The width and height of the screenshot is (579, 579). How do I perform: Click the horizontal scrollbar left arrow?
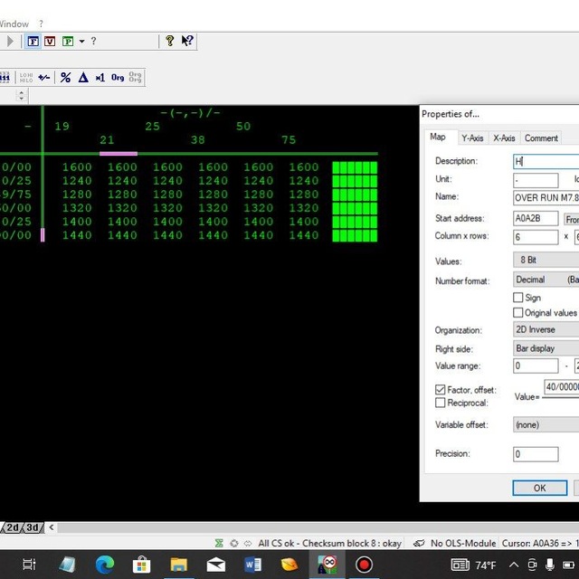click(52, 527)
